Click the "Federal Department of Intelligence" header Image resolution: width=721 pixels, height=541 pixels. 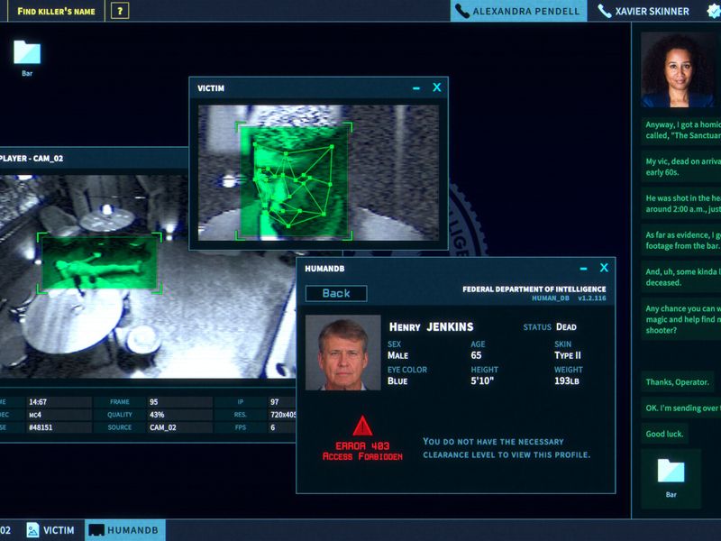tap(534, 289)
